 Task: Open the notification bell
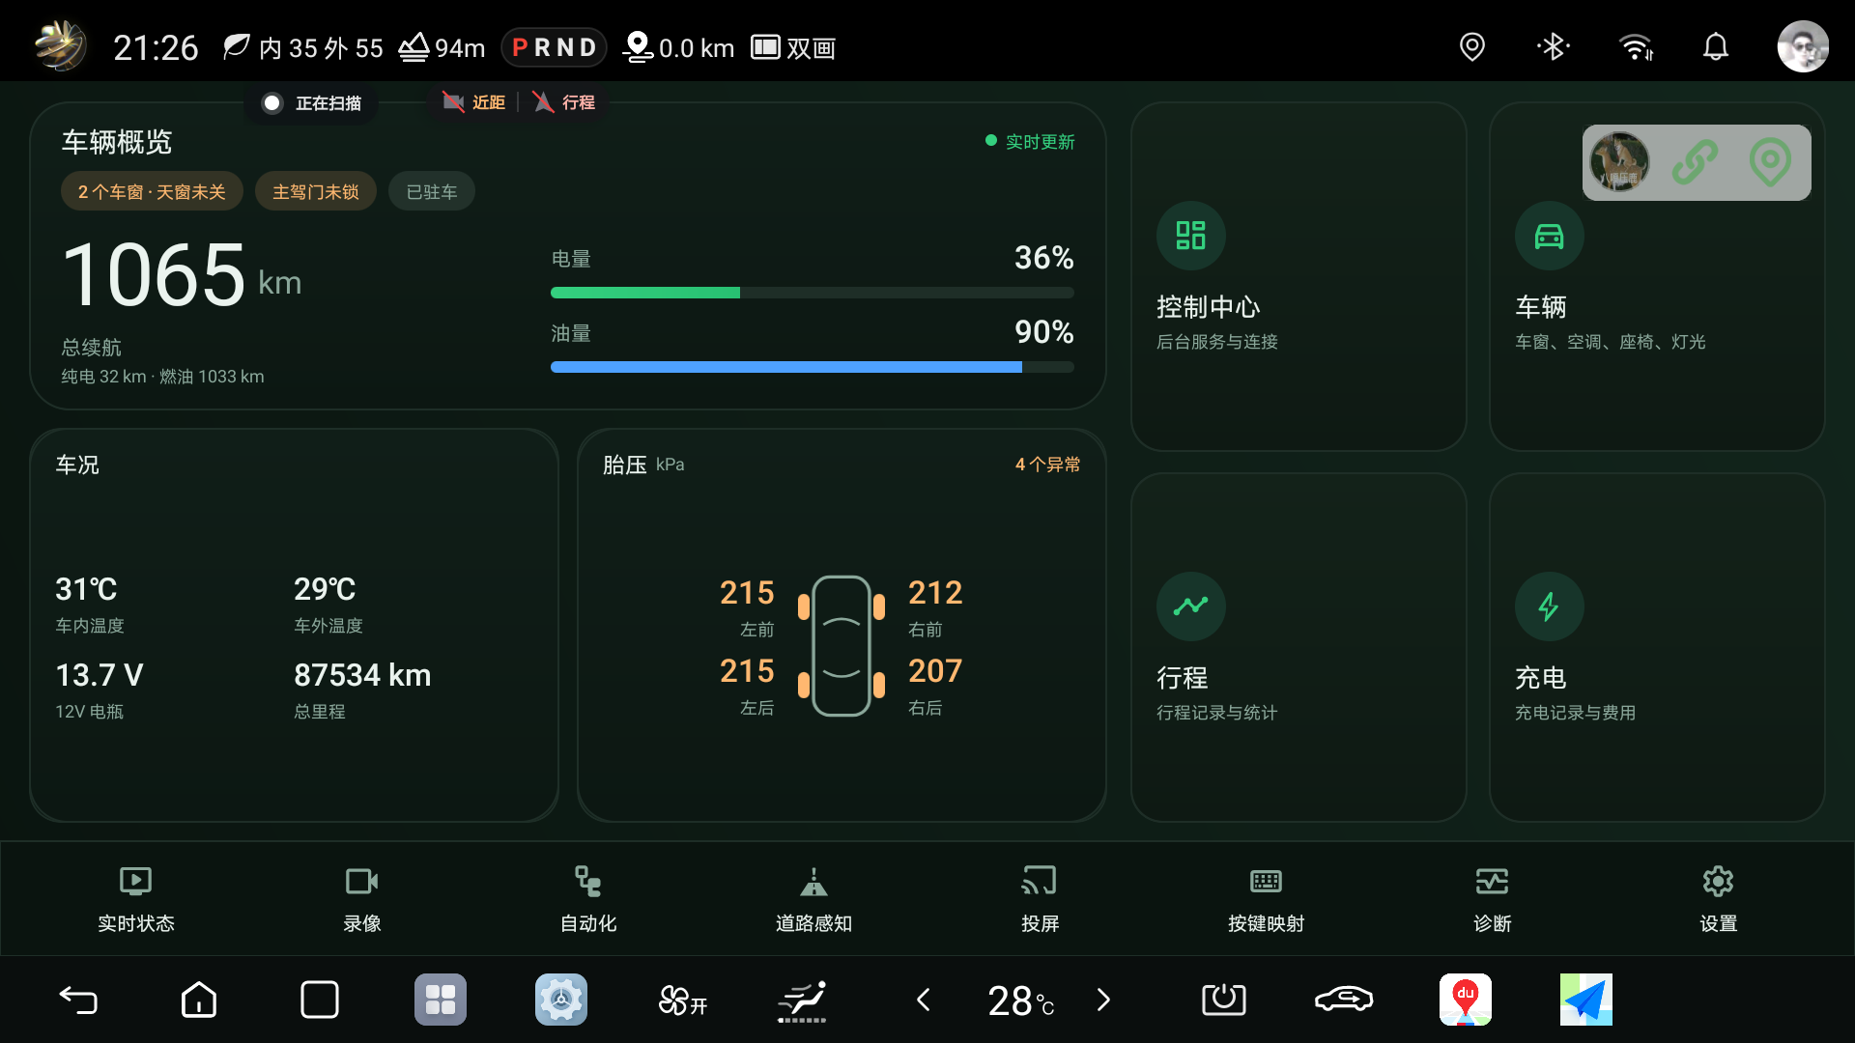tap(1716, 46)
